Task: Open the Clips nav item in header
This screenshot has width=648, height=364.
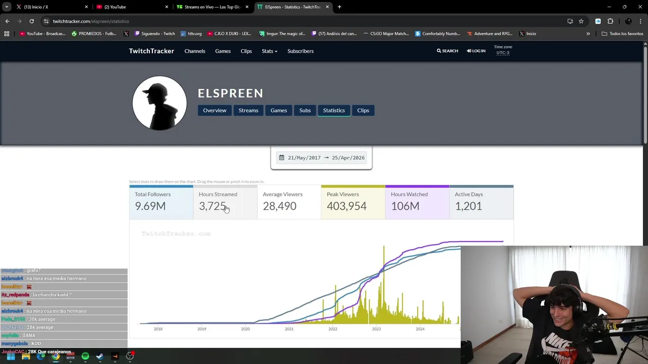Action: coord(246,51)
